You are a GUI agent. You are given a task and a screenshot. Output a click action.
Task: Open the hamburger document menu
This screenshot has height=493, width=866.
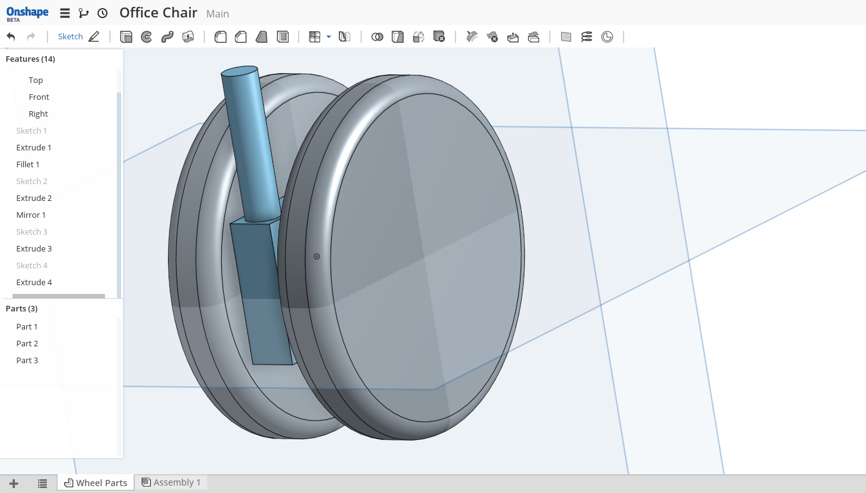[x=65, y=13]
